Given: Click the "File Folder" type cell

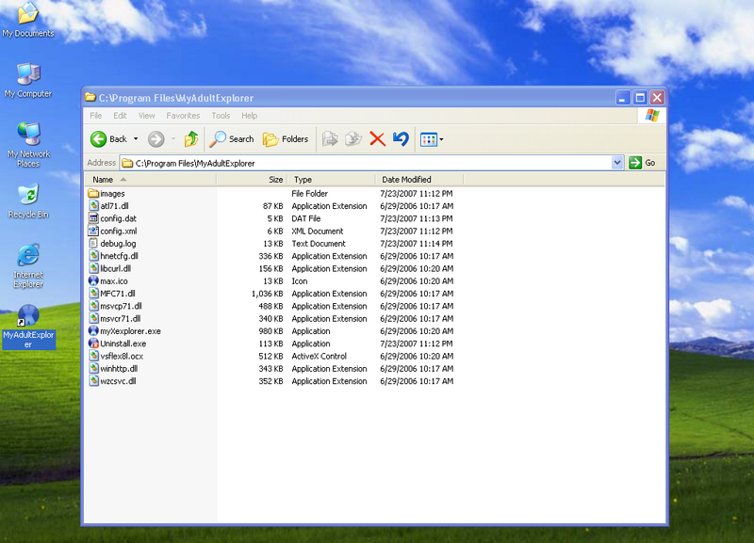Looking at the screenshot, I should coord(309,194).
